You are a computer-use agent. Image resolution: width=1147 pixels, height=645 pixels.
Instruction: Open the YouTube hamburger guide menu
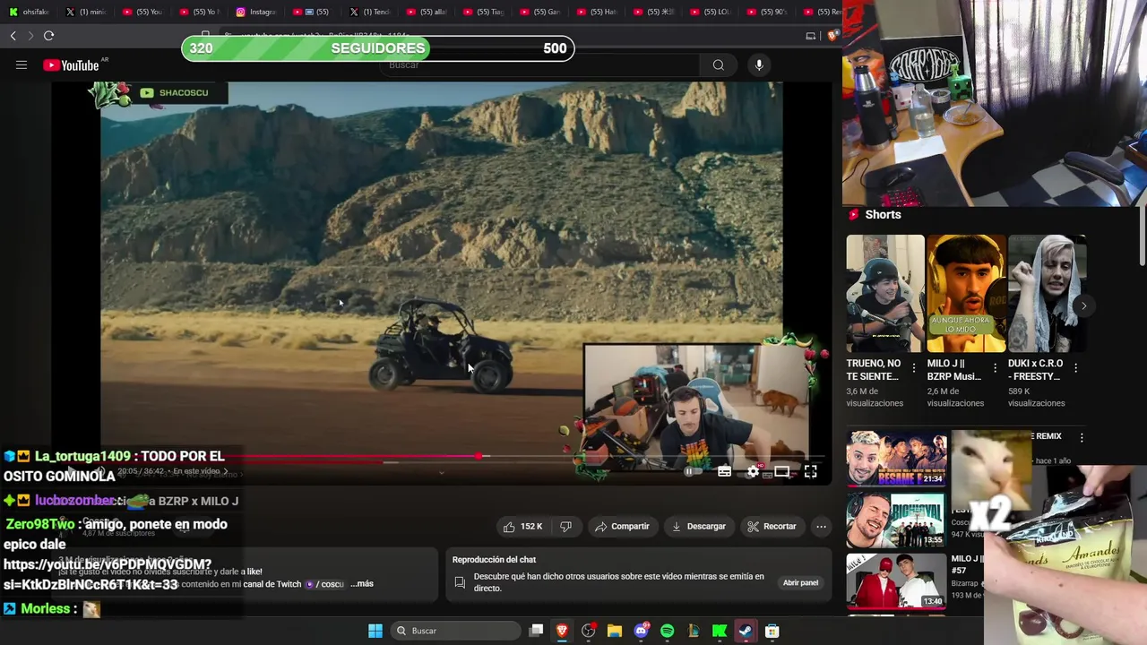(22, 65)
